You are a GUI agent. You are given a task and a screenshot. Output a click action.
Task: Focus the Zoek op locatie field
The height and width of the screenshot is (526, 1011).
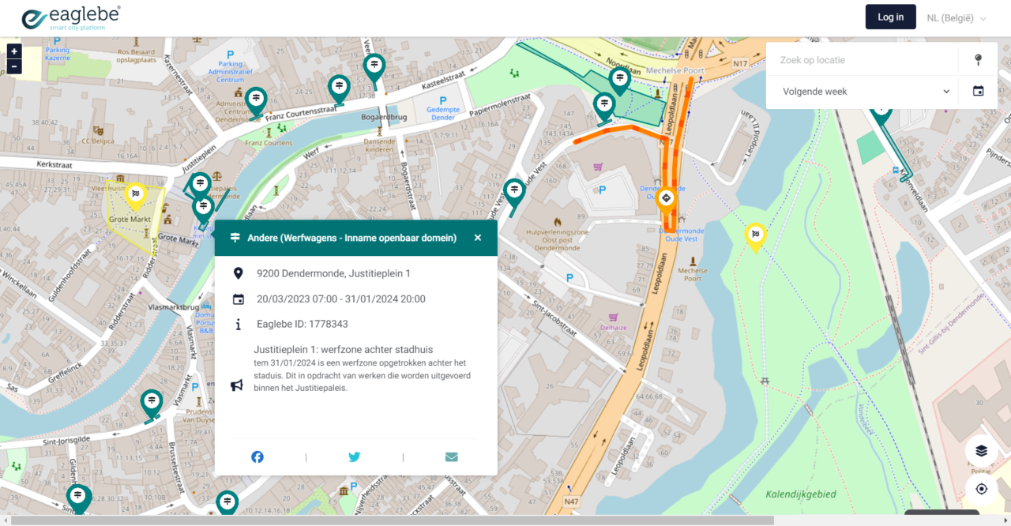click(861, 60)
